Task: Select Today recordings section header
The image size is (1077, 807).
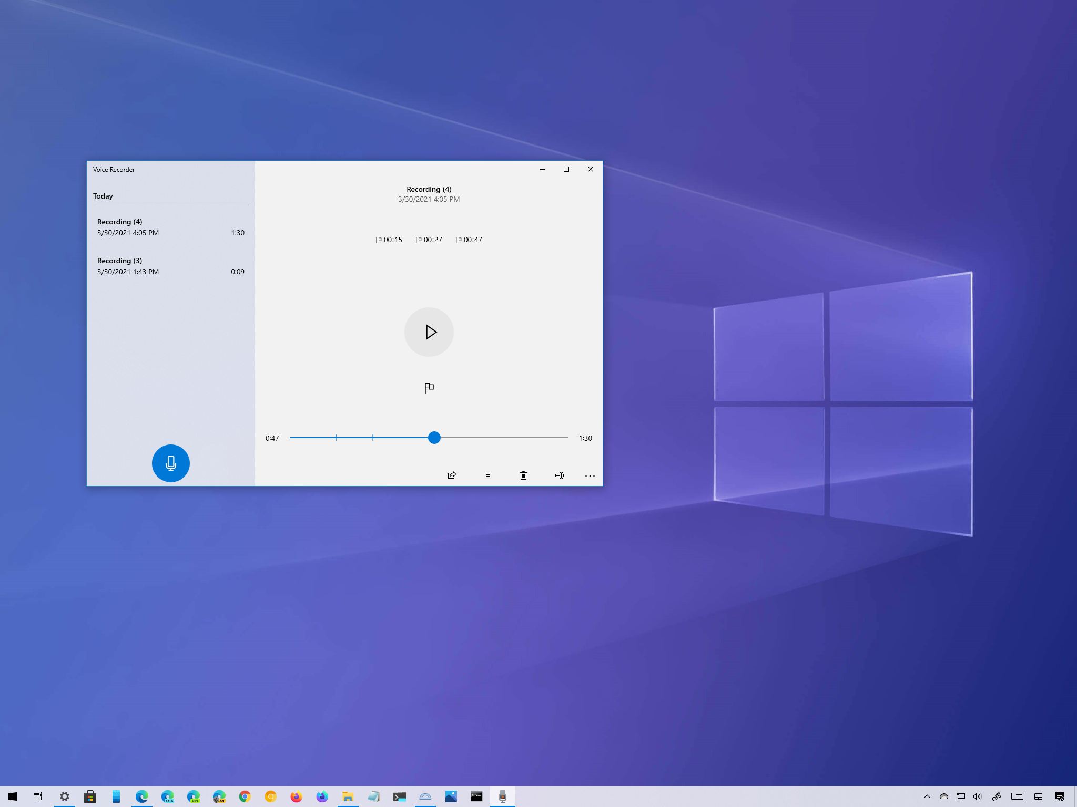Action: click(x=103, y=196)
